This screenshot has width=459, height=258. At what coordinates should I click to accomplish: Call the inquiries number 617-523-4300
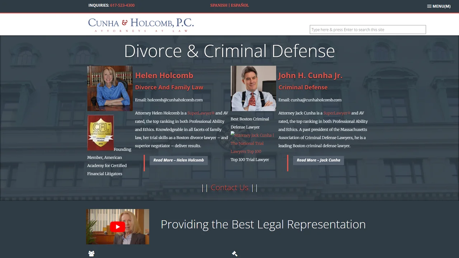tap(122, 5)
